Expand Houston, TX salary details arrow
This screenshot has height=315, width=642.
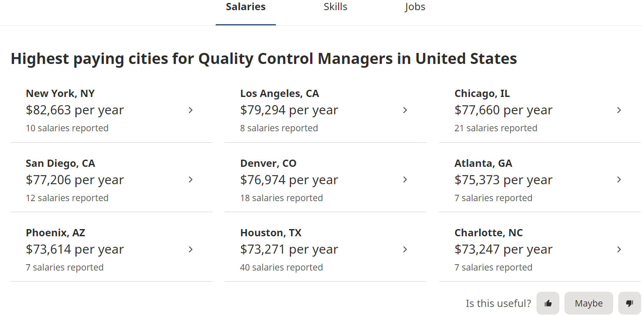point(405,249)
